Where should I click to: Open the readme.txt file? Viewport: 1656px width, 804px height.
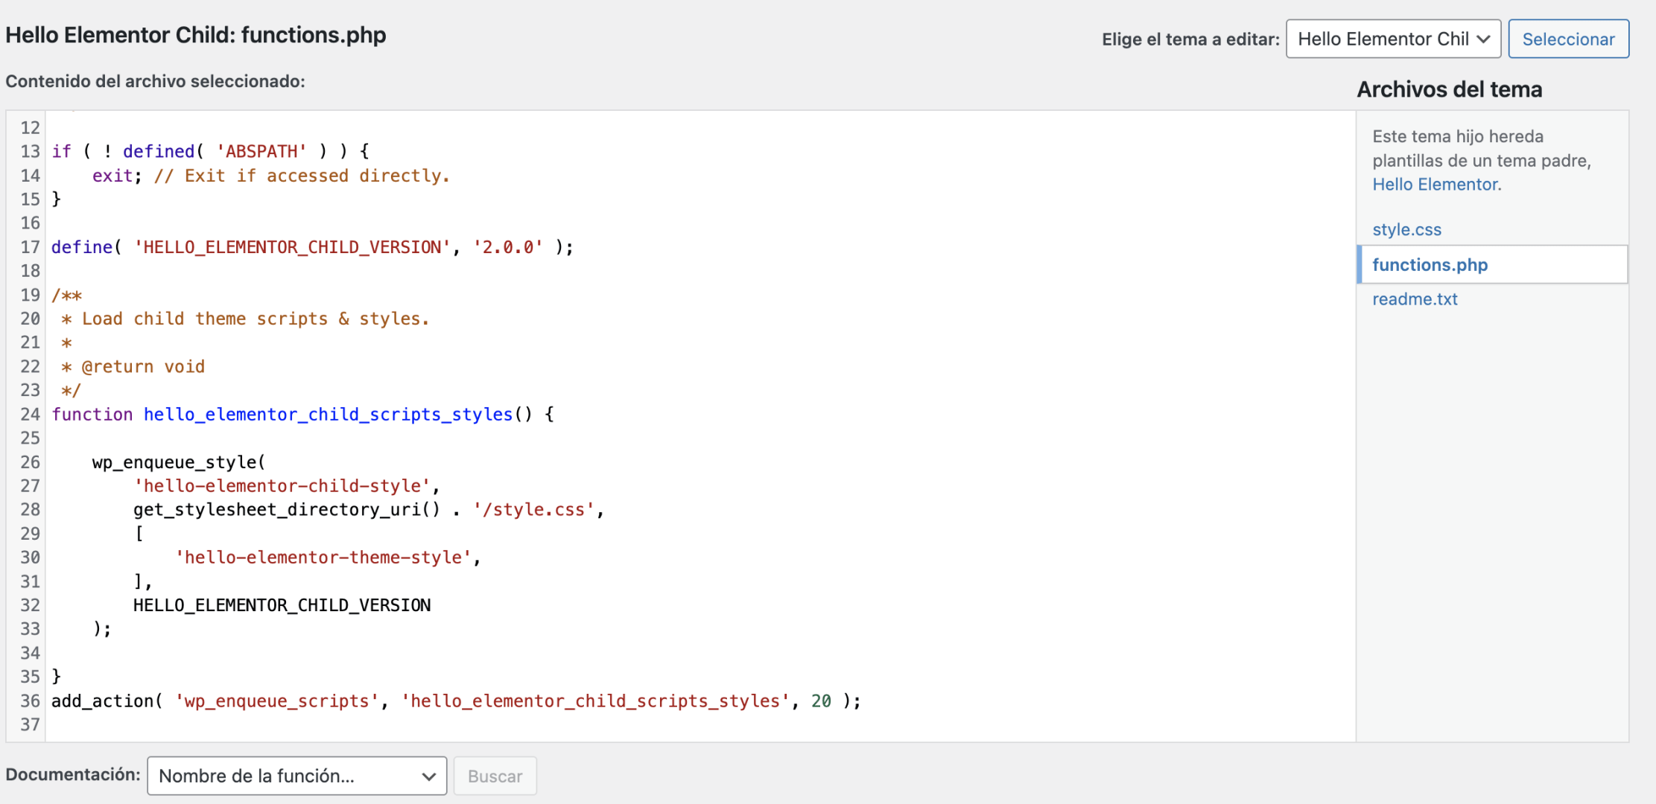click(x=1415, y=299)
